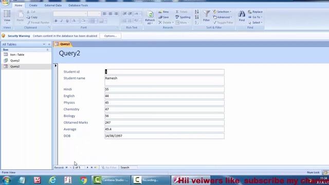This screenshot has width=329, height=185.
Task: Expand the Advanced filter dropdown
Action: pyautogui.click(x=223, y=17)
